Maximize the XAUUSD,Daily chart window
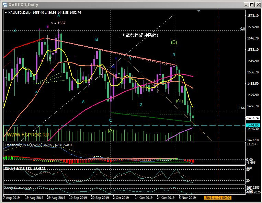The height and width of the screenshot is (203, 262). click(251, 4)
